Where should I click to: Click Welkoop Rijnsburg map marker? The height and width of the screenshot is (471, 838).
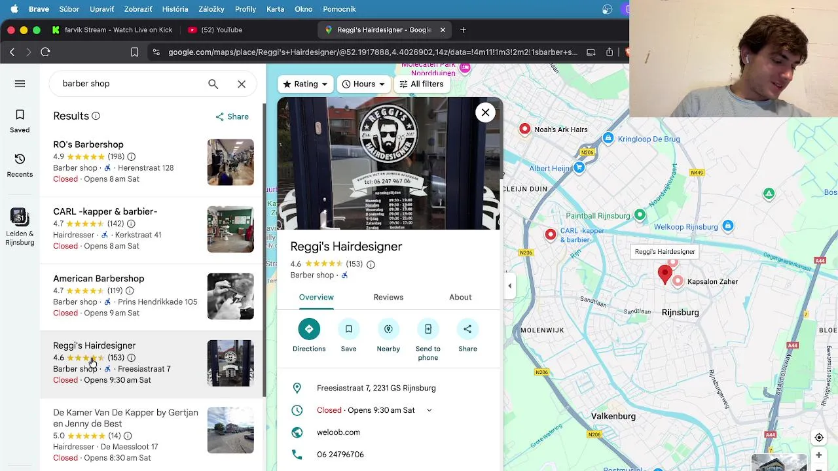tap(727, 226)
